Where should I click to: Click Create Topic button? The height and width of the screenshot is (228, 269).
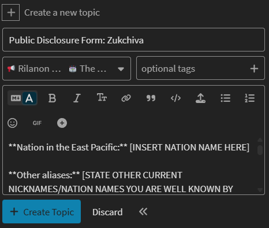(x=42, y=212)
